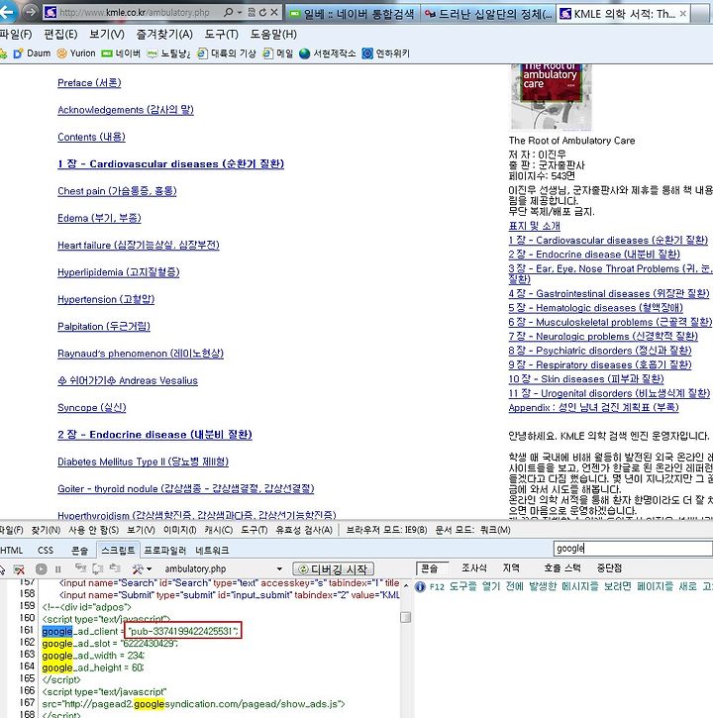This screenshot has height=718, width=713.
Task: Open the Acknowledgements (감사의 말) link
Action: [x=126, y=110]
